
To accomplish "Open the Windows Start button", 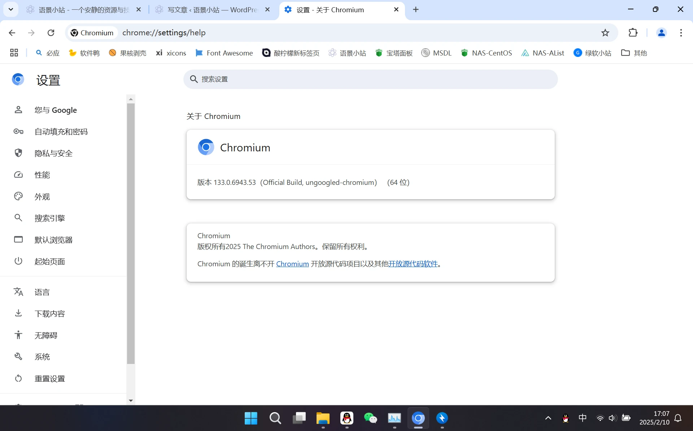I will [x=251, y=418].
